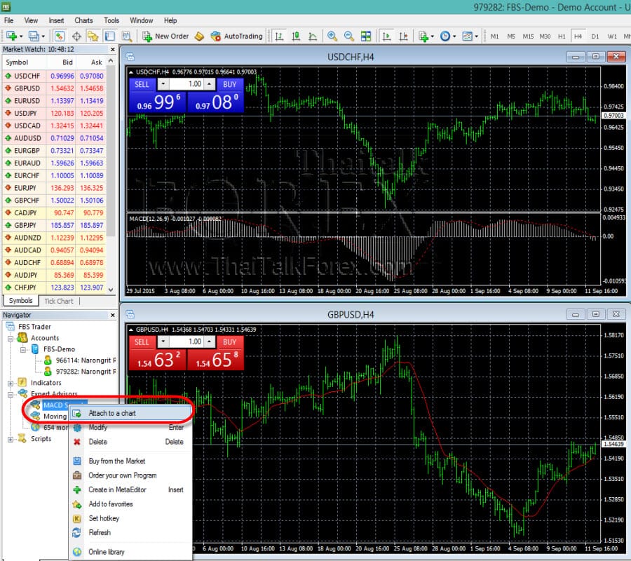The height and width of the screenshot is (561, 631).
Task: Toggle the Data Window crosshair icon
Action: point(76,36)
